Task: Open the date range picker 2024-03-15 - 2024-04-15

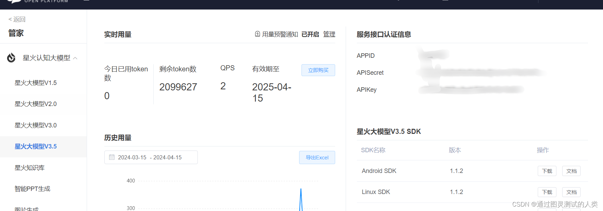Action: [151, 157]
